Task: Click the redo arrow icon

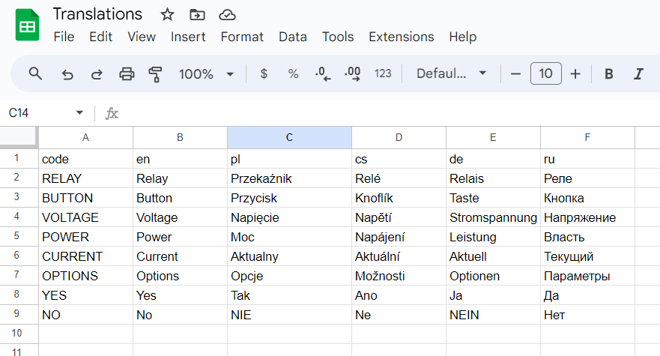Action: tap(97, 74)
